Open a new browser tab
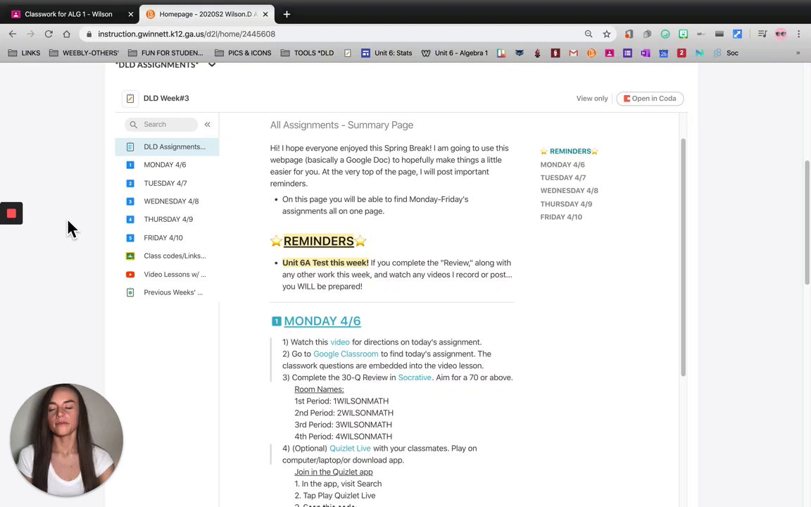 287,15
